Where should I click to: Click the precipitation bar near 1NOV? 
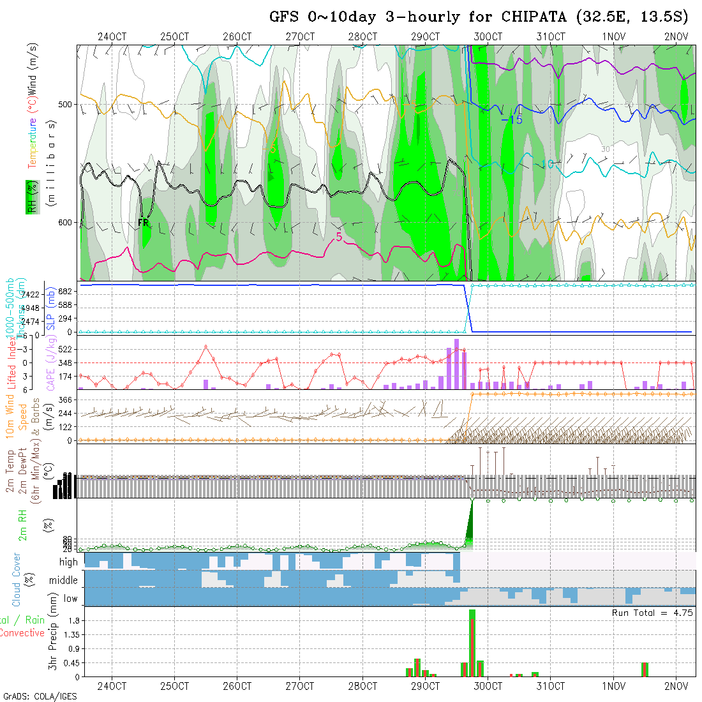tap(645, 669)
